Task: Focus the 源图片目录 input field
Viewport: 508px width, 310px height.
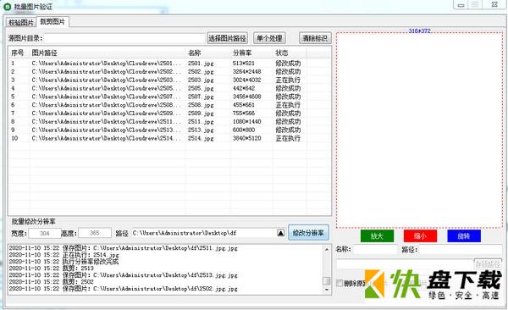Action: click(x=124, y=38)
